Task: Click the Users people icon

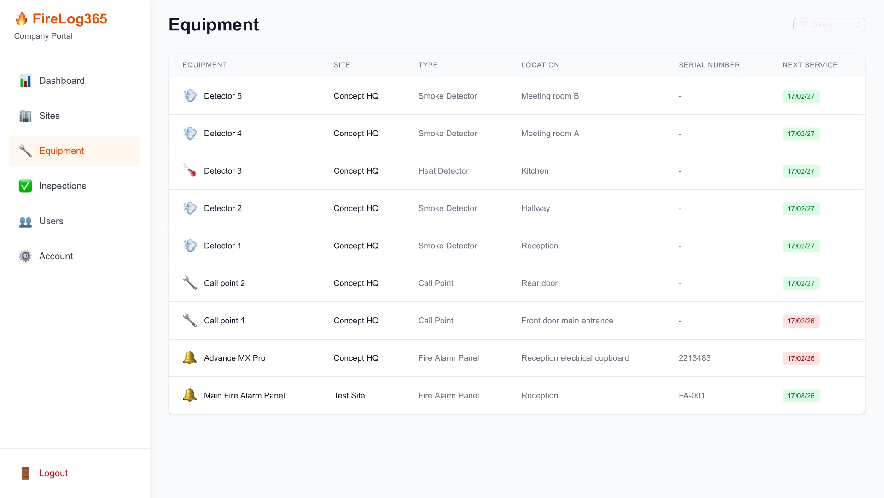Action: click(x=25, y=222)
